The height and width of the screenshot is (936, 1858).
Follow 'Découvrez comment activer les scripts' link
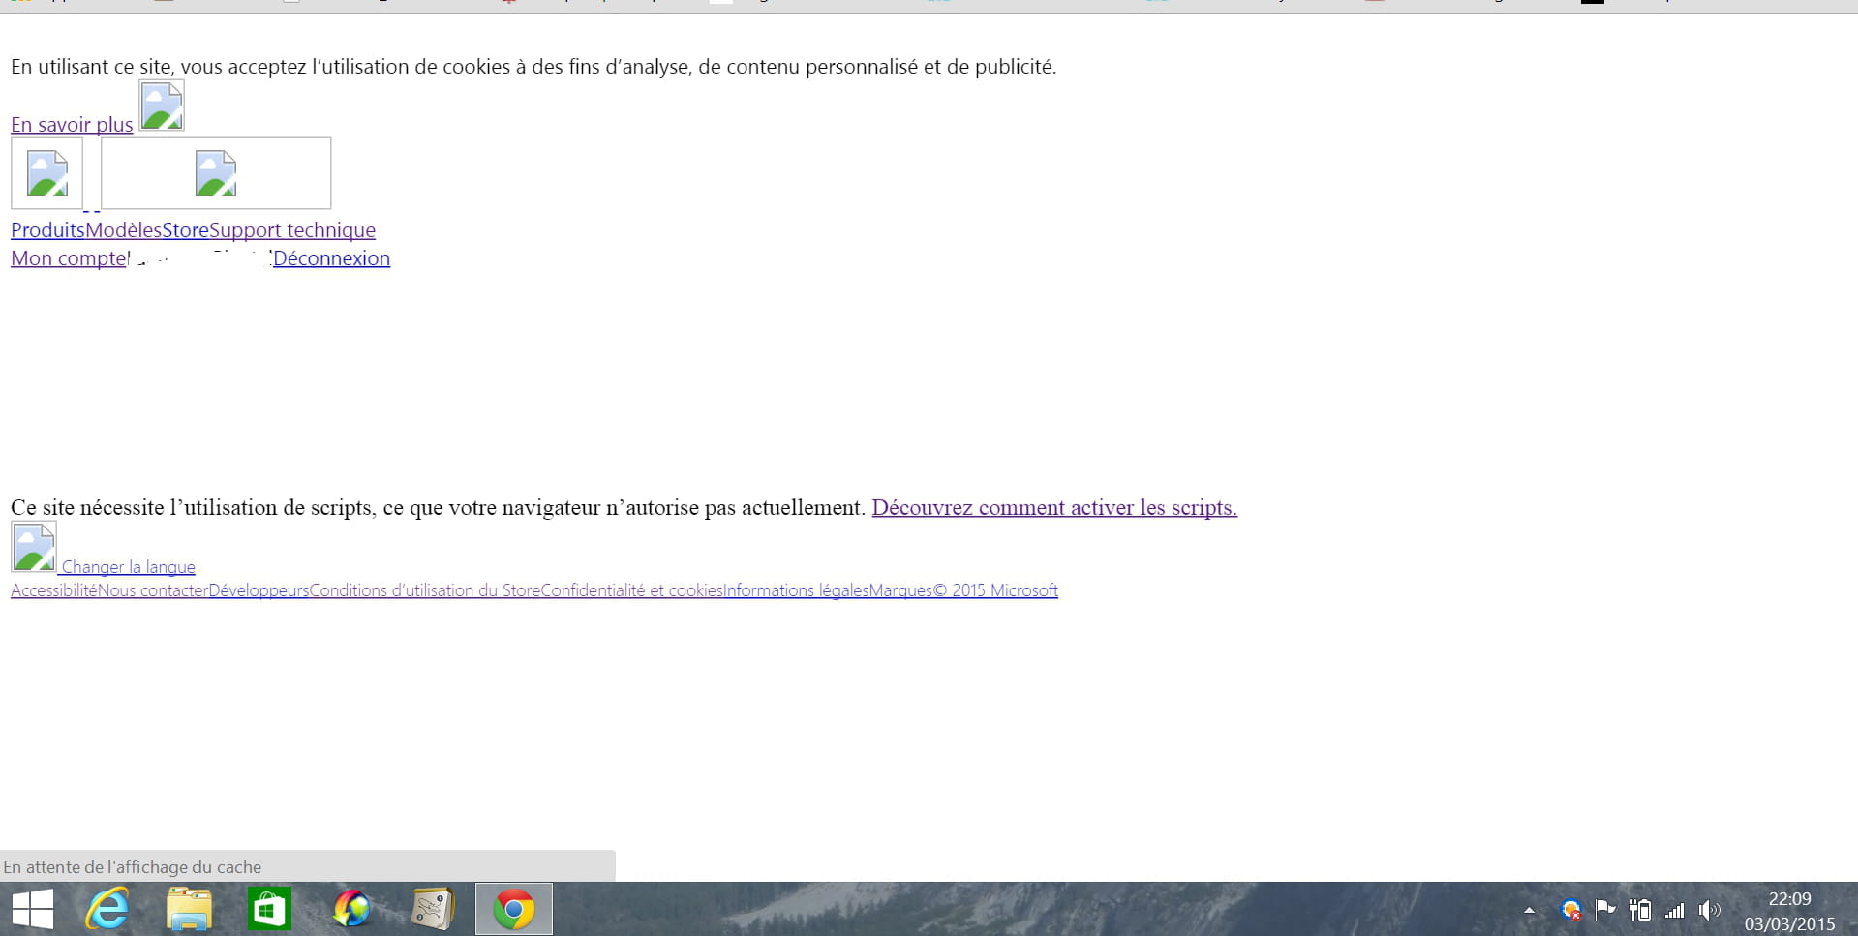click(1054, 508)
